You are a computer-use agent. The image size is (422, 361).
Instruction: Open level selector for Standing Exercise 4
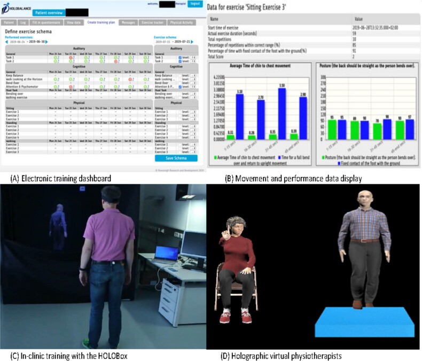point(193,137)
